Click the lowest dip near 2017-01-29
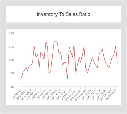This screenshot has height=114, width=127. [x=68, y=79]
